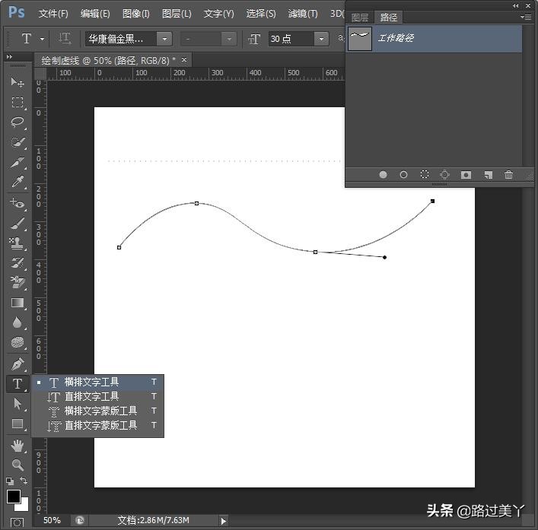Click the black foreground color swatch
Image resolution: width=538 pixels, height=530 pixels.
pos(13,496)
